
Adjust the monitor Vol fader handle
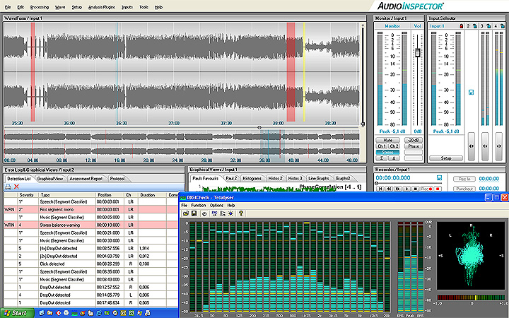tap(418, 52)
